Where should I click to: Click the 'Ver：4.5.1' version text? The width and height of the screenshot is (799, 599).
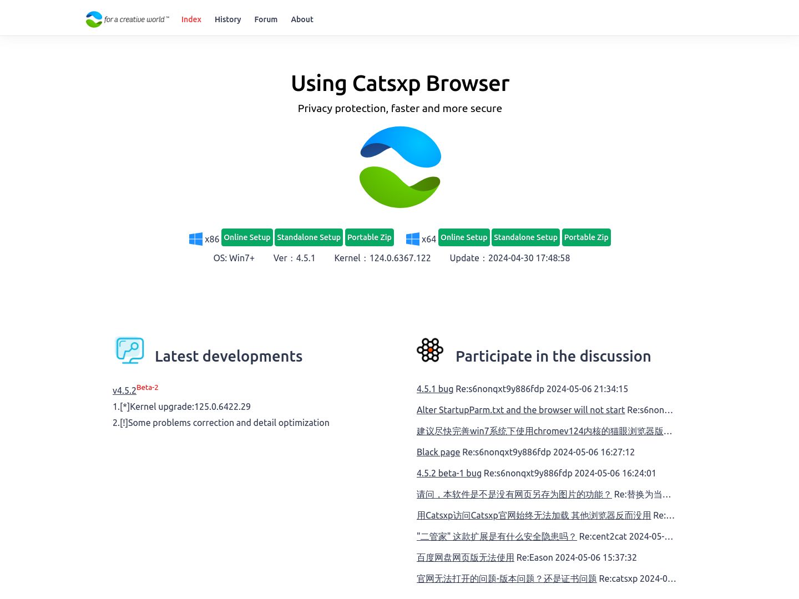(294, 258)
